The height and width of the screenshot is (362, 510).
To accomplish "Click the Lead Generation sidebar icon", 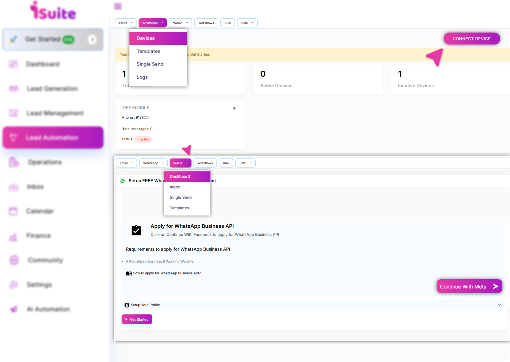I will click(x=13, y=89).
